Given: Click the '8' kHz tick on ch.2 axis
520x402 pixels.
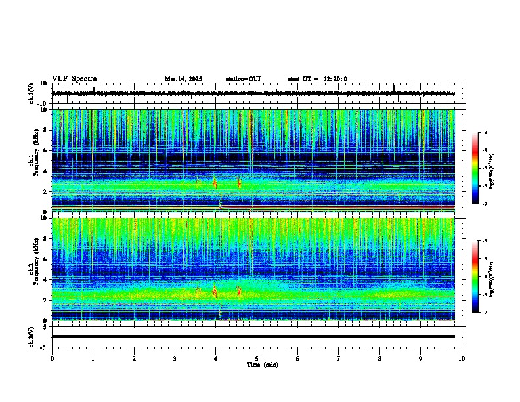Looking at the screenshot, I should tap(46, 239).
